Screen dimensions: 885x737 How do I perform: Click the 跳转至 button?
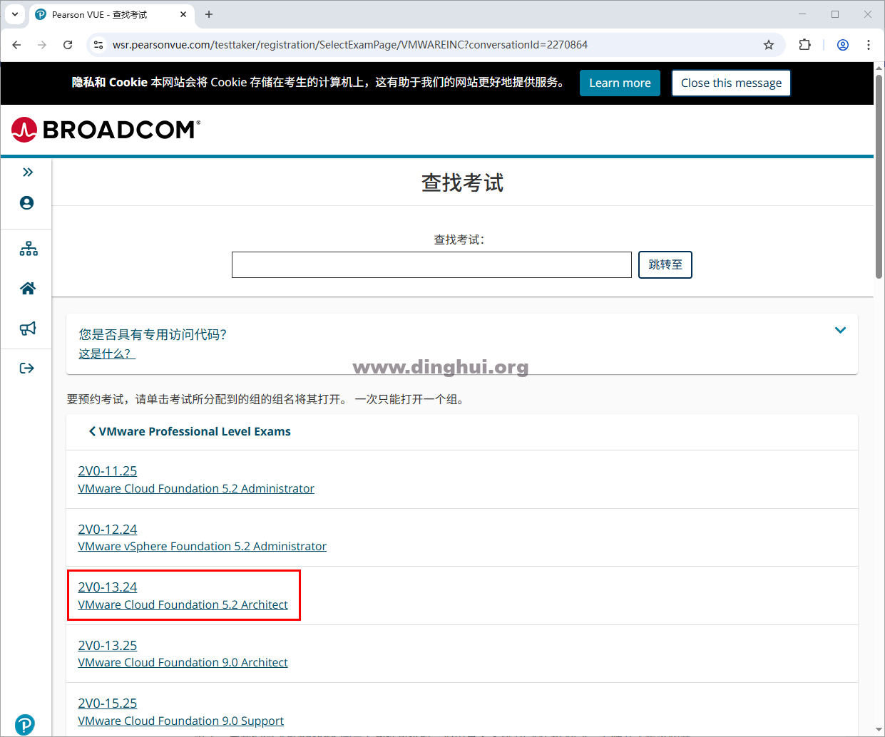[665, 264]
